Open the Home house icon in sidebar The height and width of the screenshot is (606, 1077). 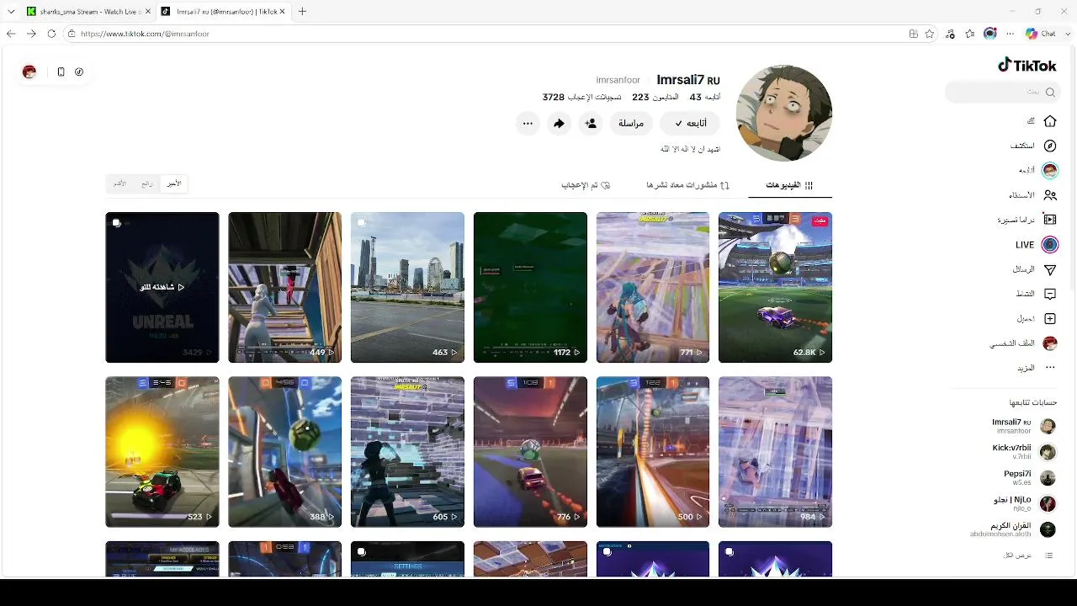pos(1049,121)
